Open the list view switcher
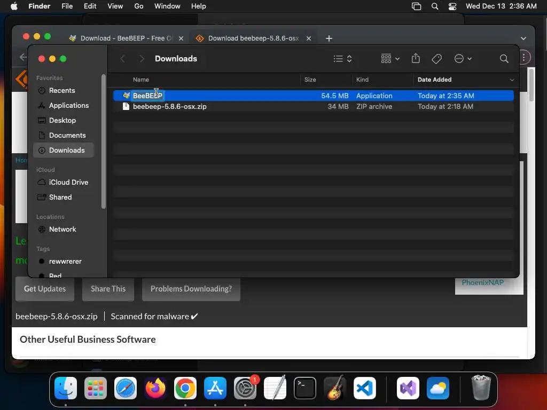This screenshot has width=547, height=410. point(342,59)
